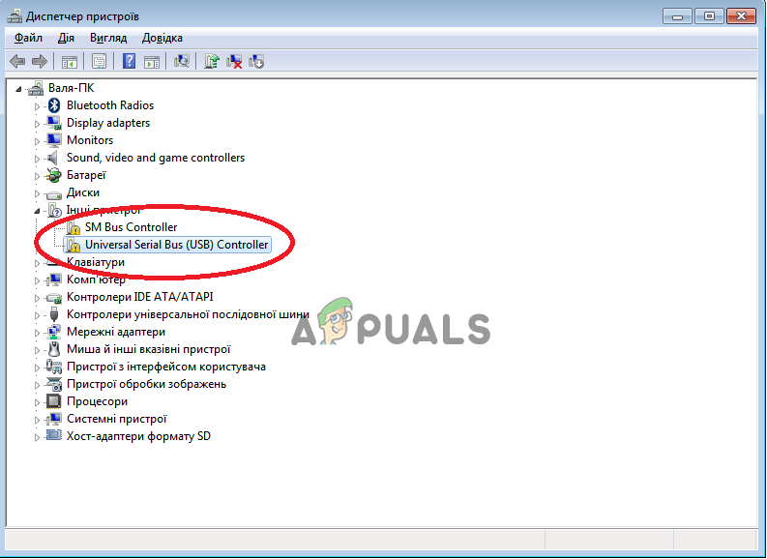Click the Хост-адаптери формату SD icon
Screen dimensions: 767x559
click(x=54, y=436)
